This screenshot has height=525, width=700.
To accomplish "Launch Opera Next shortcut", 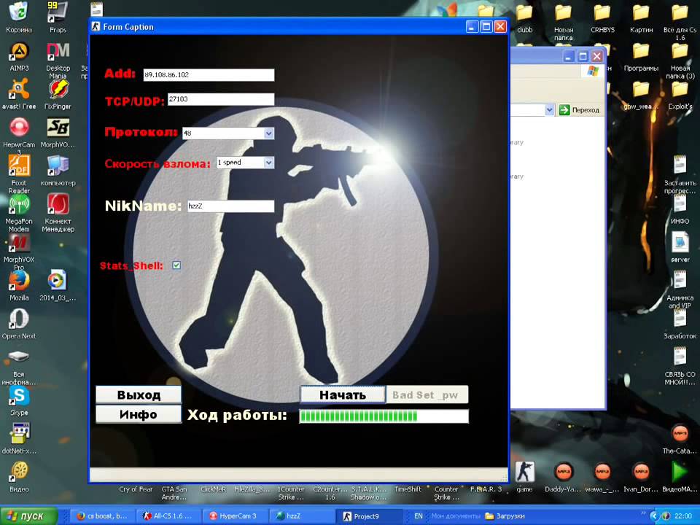I will [19, 319].
